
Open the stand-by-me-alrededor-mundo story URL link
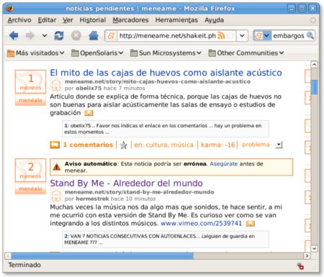click(140, 192)
